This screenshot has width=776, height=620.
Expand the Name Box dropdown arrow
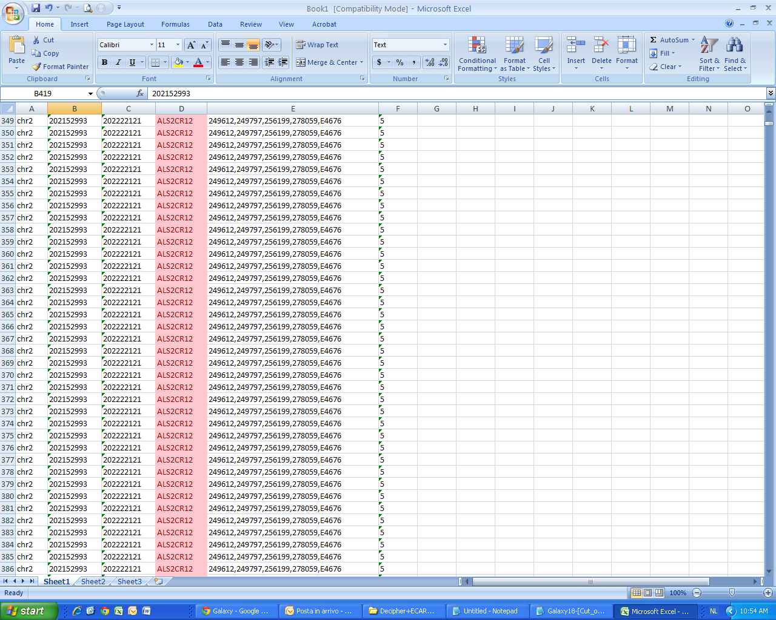click(x=90, y=94)
